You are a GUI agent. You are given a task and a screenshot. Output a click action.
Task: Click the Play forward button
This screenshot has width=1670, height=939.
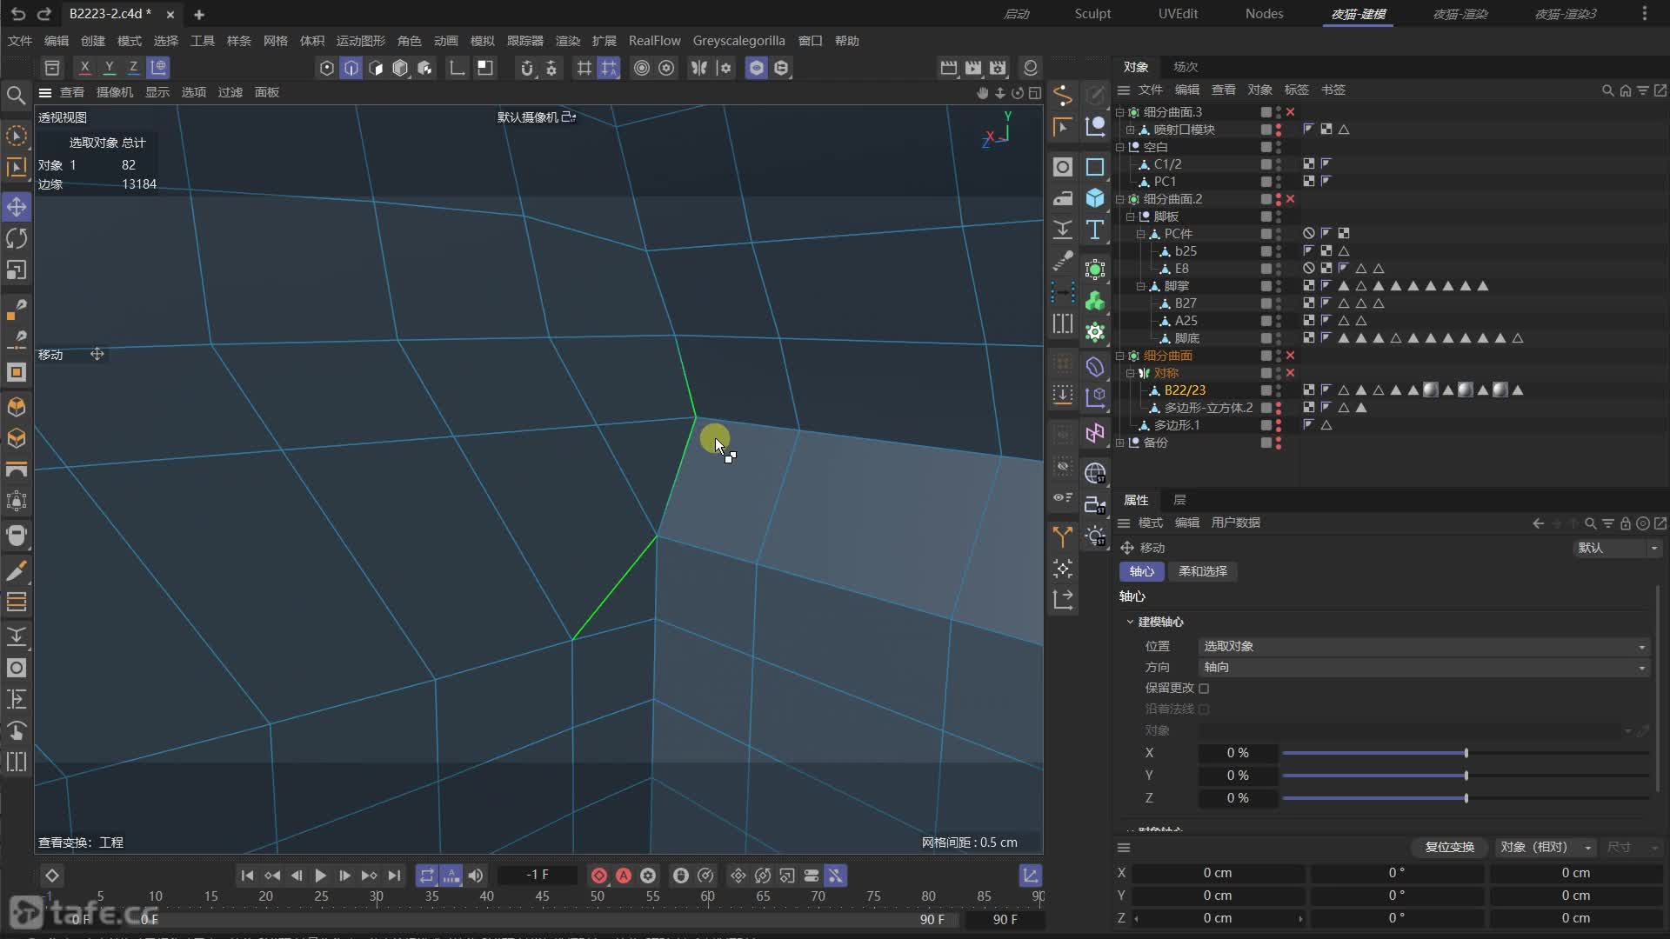[320, 876]
